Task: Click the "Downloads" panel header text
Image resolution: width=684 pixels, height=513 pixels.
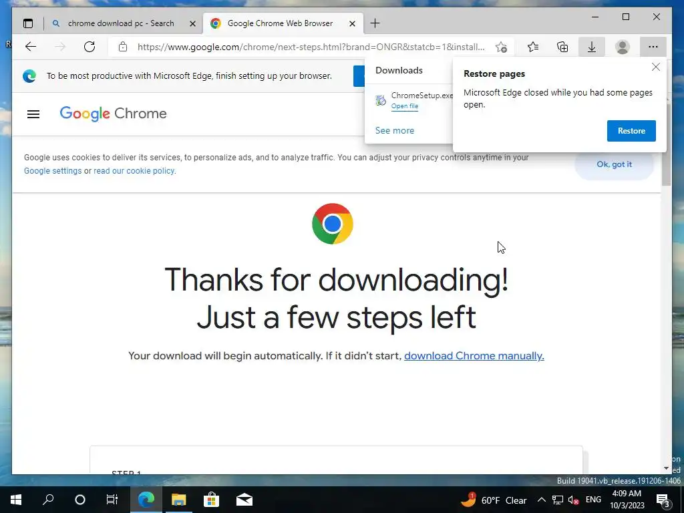Action: pos(399,70)
